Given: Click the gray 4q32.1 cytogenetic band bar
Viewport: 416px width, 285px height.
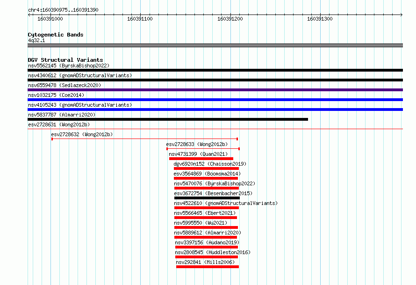Looking at the screenshot, I should (215, 45).
